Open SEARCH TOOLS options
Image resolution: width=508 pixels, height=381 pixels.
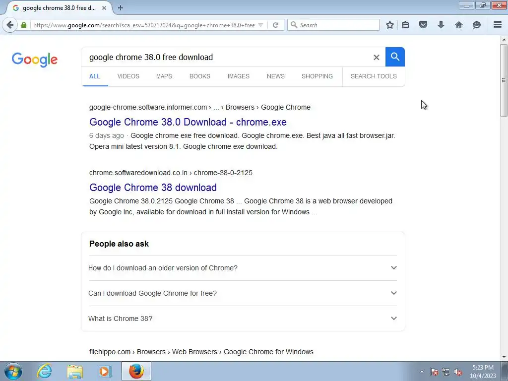(374, 76)
